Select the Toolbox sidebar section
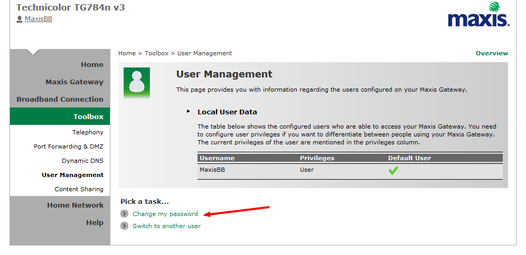 click(x=60, y=116)
